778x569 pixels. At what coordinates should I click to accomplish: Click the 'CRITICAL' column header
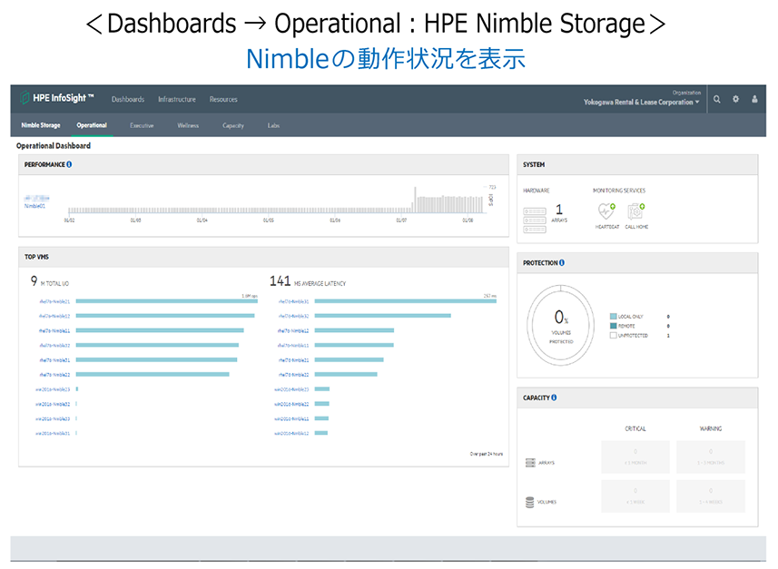click(x=635, y=428)
